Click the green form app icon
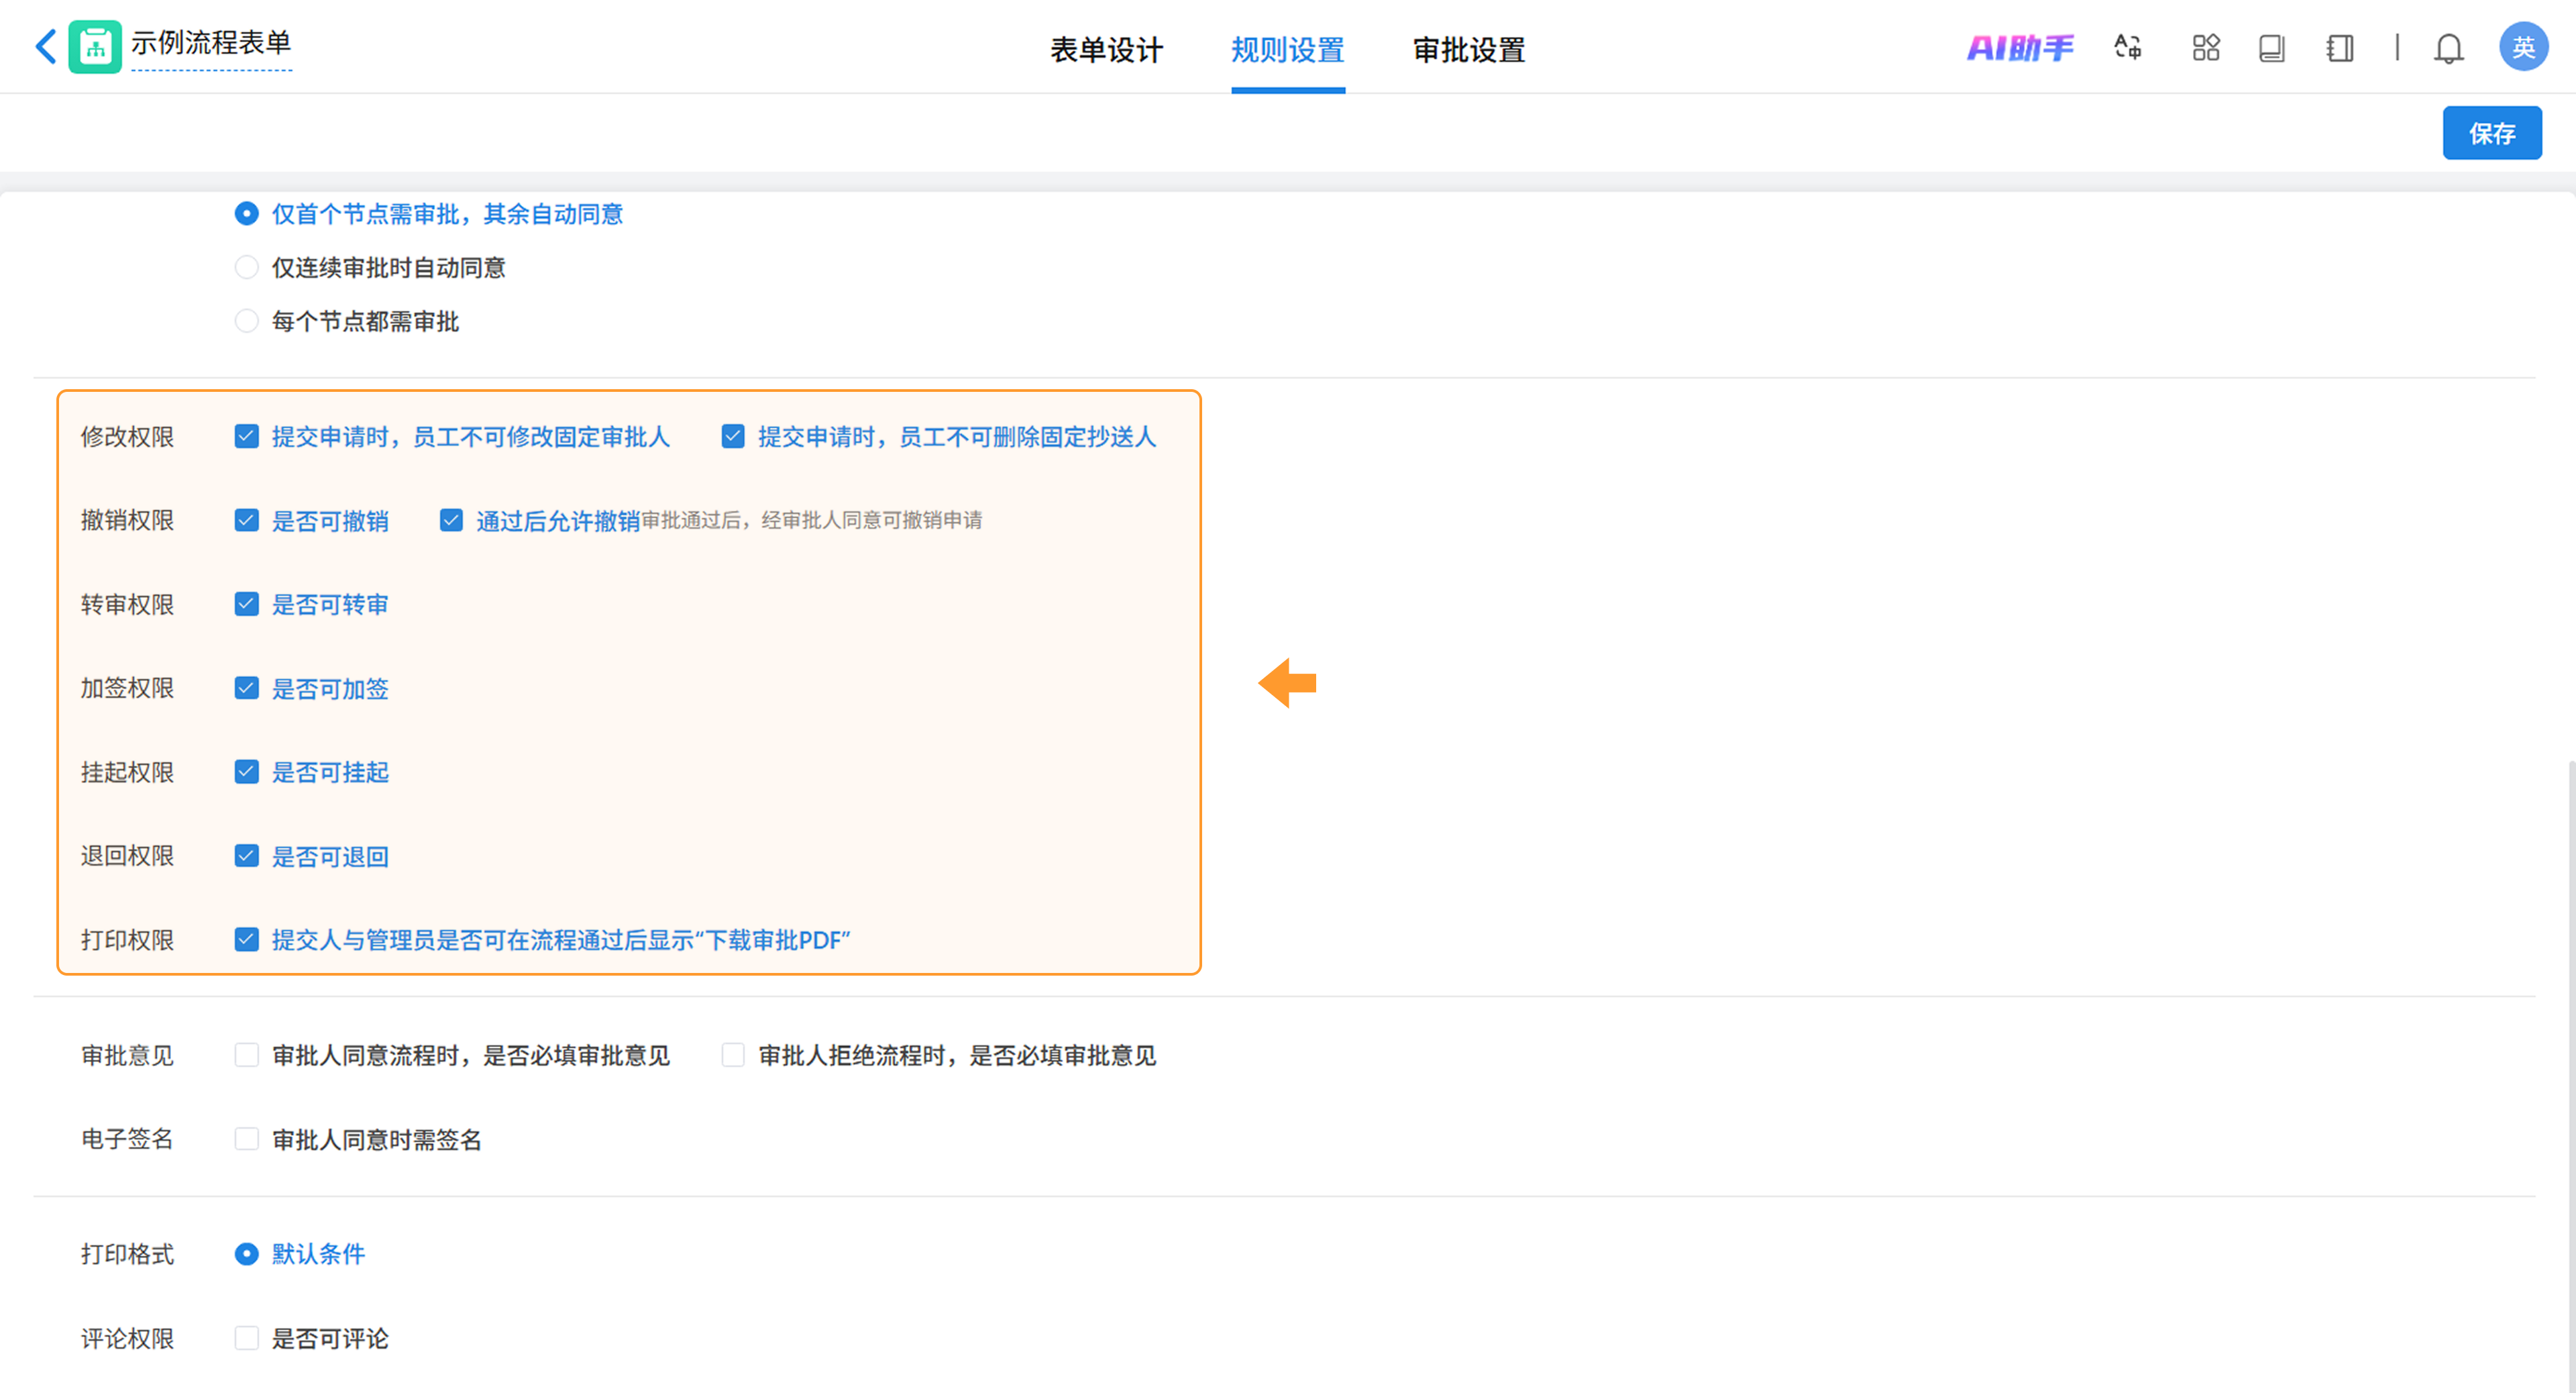This screenshot has height=1393, width=2576. coord(95,47)
